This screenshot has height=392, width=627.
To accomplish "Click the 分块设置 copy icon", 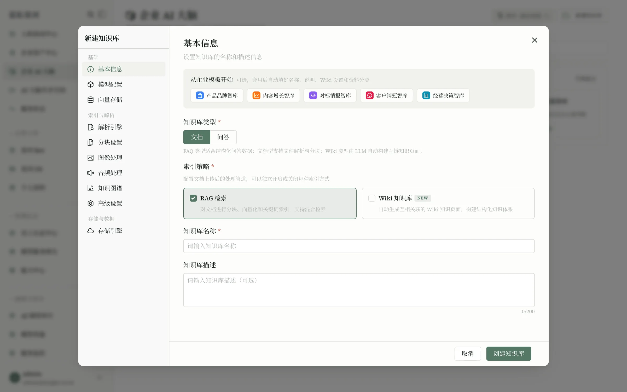I will [90, 142].
